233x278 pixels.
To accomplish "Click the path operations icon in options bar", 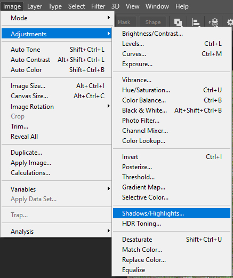I will click(x=178, y=22).
